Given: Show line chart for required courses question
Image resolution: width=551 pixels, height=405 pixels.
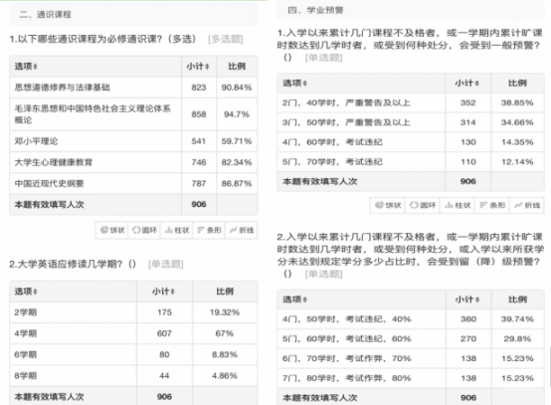Looking at the screenshot, I should (242, 230).
